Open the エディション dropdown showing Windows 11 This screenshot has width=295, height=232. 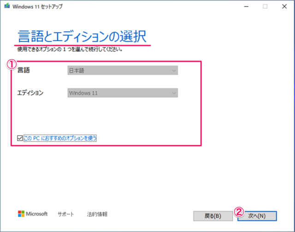point(122,93)
